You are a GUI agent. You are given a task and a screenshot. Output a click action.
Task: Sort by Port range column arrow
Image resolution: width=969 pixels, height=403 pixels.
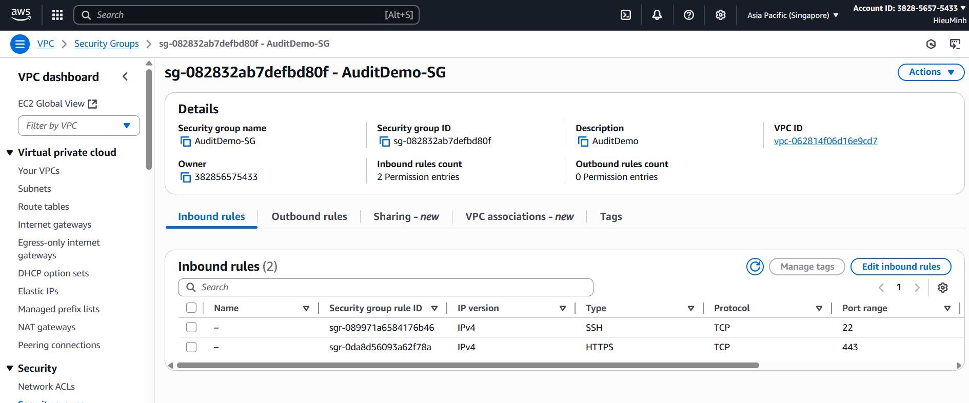[x=947, y=308]
